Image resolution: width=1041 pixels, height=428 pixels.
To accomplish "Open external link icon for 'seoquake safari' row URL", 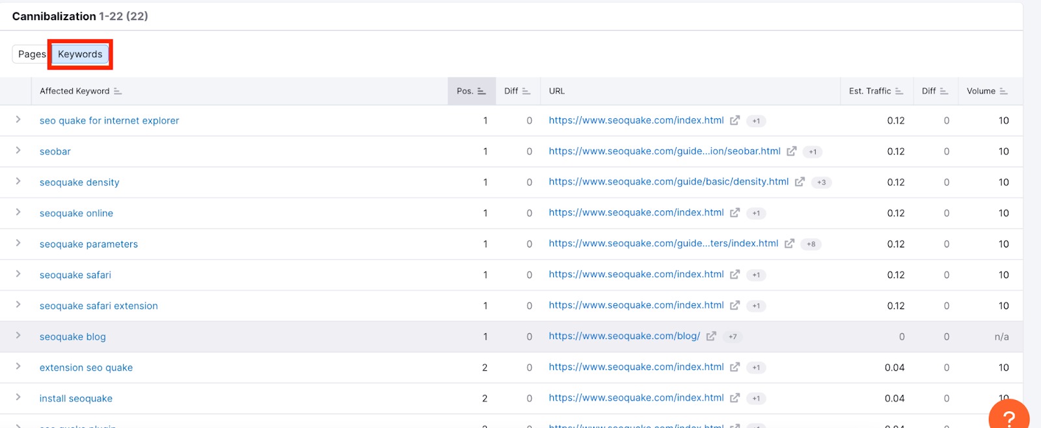I will (x=735, y=275).
